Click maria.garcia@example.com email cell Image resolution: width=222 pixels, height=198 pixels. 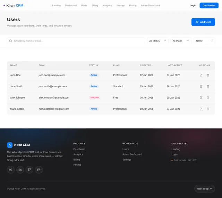tap(54, 109)
